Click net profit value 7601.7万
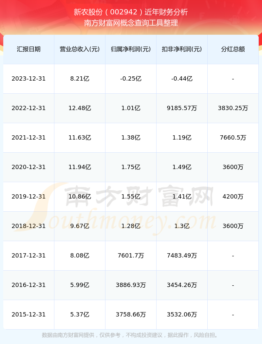 131,256
